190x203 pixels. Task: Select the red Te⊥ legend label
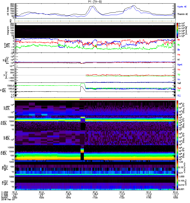[x=179, y=88]
